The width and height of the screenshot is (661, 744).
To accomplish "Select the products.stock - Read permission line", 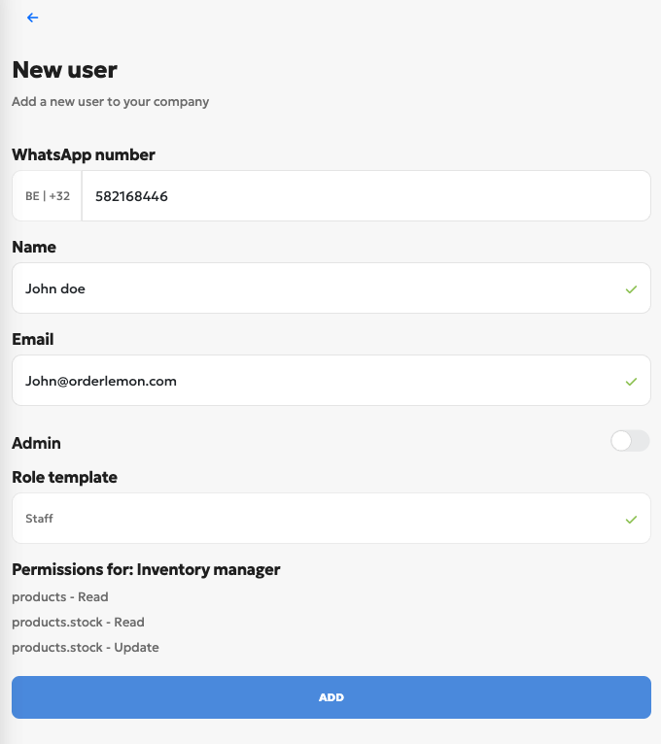I will point(78,623).
